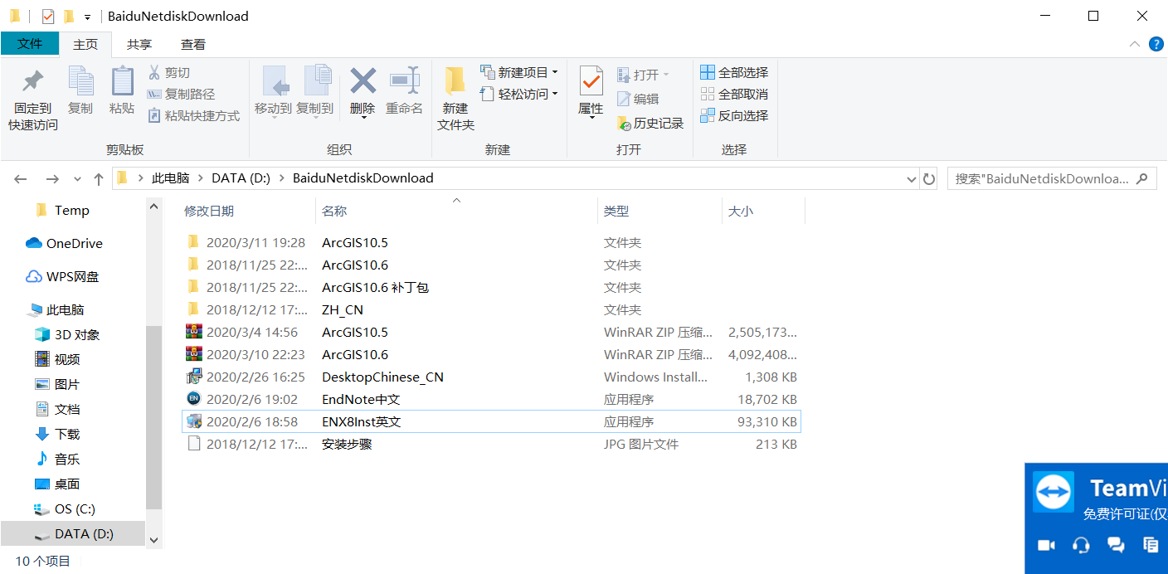1168x574 pixels.
Task: Sort by the Type column header
Action: [616, 212]
